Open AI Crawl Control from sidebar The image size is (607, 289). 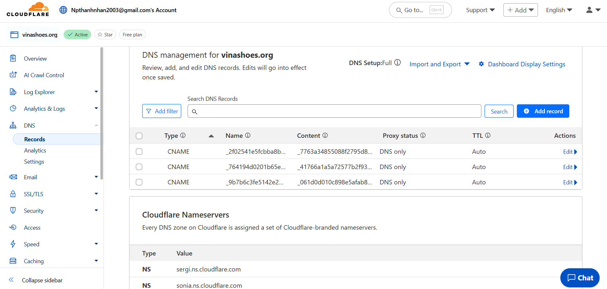coord(44,75)
